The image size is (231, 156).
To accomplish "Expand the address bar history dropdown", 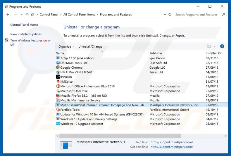I will tap(165, 15).
